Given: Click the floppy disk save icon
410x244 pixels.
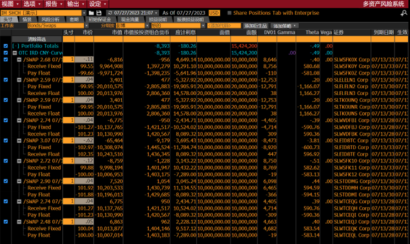Looking at the screenshot, I should [x=99, y=13].
